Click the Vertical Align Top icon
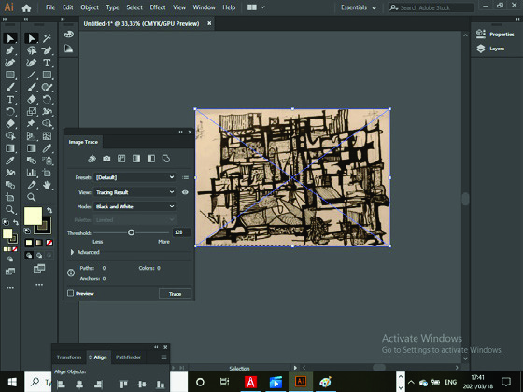523x392 pixels. 123,385
